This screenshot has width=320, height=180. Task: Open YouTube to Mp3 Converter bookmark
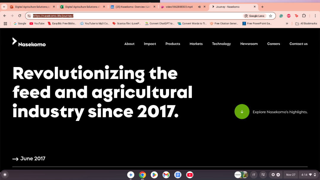click(x=95, y=23)
